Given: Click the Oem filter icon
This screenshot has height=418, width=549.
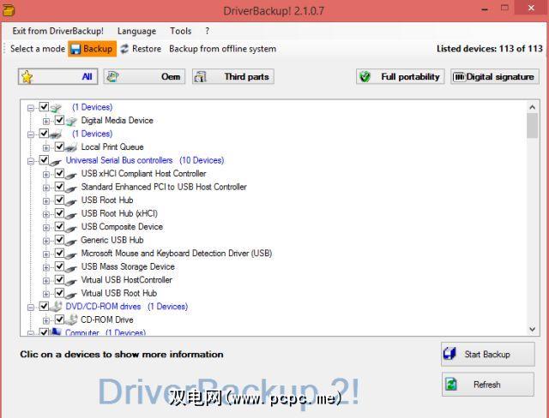Looking at the screenshot, I should 112,76.
